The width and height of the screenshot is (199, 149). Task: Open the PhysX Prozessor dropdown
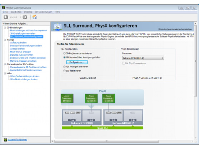click(x=143, y=58)
